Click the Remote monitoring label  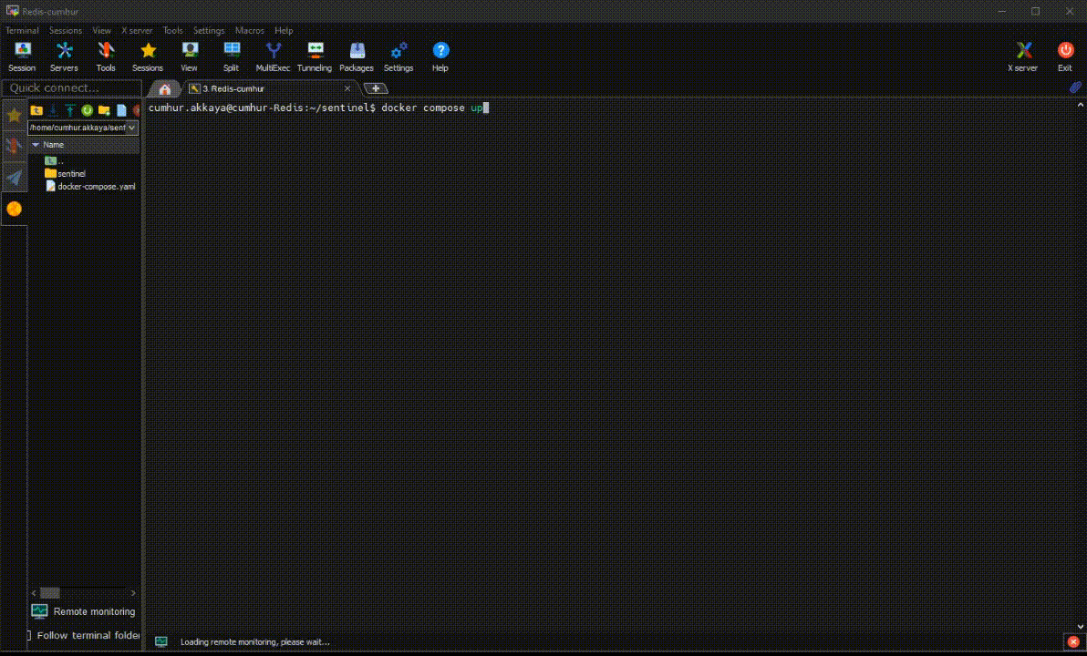pos(94,611)
